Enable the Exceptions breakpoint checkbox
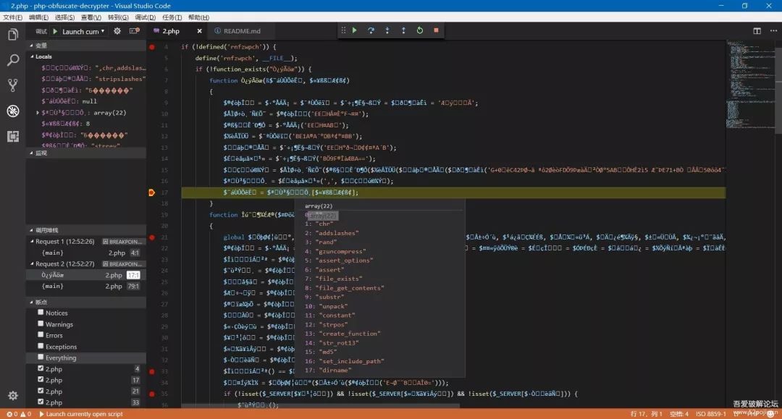 [41, 347]
